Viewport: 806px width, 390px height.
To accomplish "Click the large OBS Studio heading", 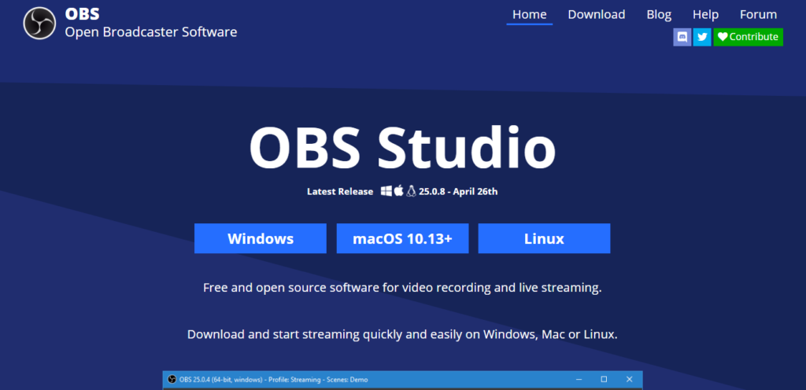I will pos(402,147).
